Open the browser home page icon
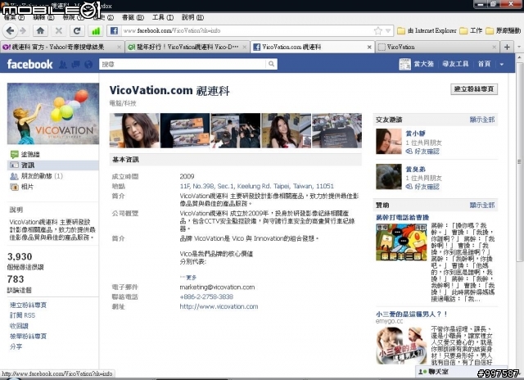Screen dimensions: 524x380 [40, 31]
